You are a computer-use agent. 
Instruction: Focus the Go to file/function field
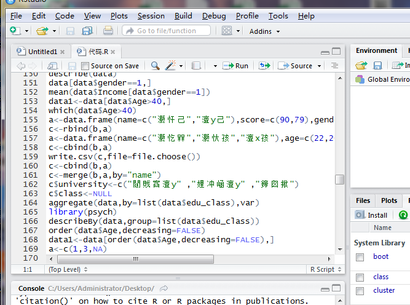click(x=167, y=31)
